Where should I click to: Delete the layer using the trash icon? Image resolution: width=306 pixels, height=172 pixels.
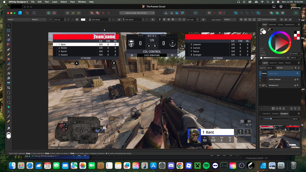pyautogui.click(x=299, y=108)
